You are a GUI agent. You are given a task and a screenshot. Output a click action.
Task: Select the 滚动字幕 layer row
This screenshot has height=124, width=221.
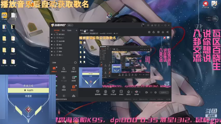coord(64,41)
